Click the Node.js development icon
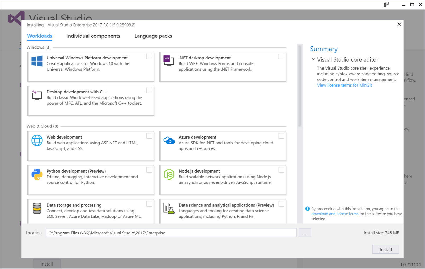425x269 pixels. pos(169,175)
